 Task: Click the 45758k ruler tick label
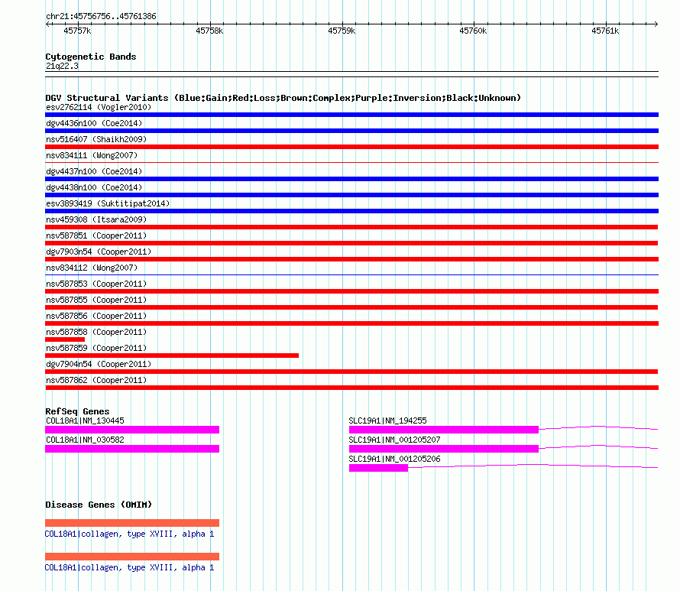point(209,31)
